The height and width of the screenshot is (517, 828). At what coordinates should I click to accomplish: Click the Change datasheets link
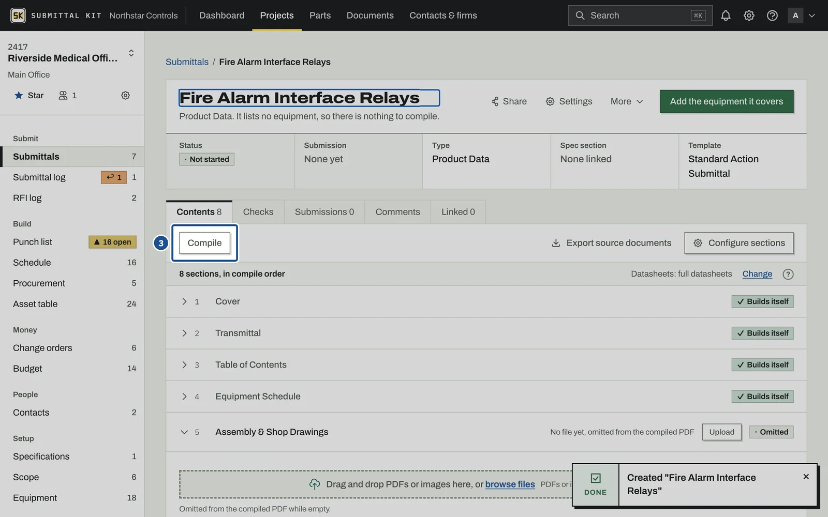click(x=757, y=274)
